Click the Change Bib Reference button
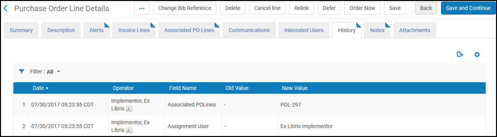 tap(185, 8)
